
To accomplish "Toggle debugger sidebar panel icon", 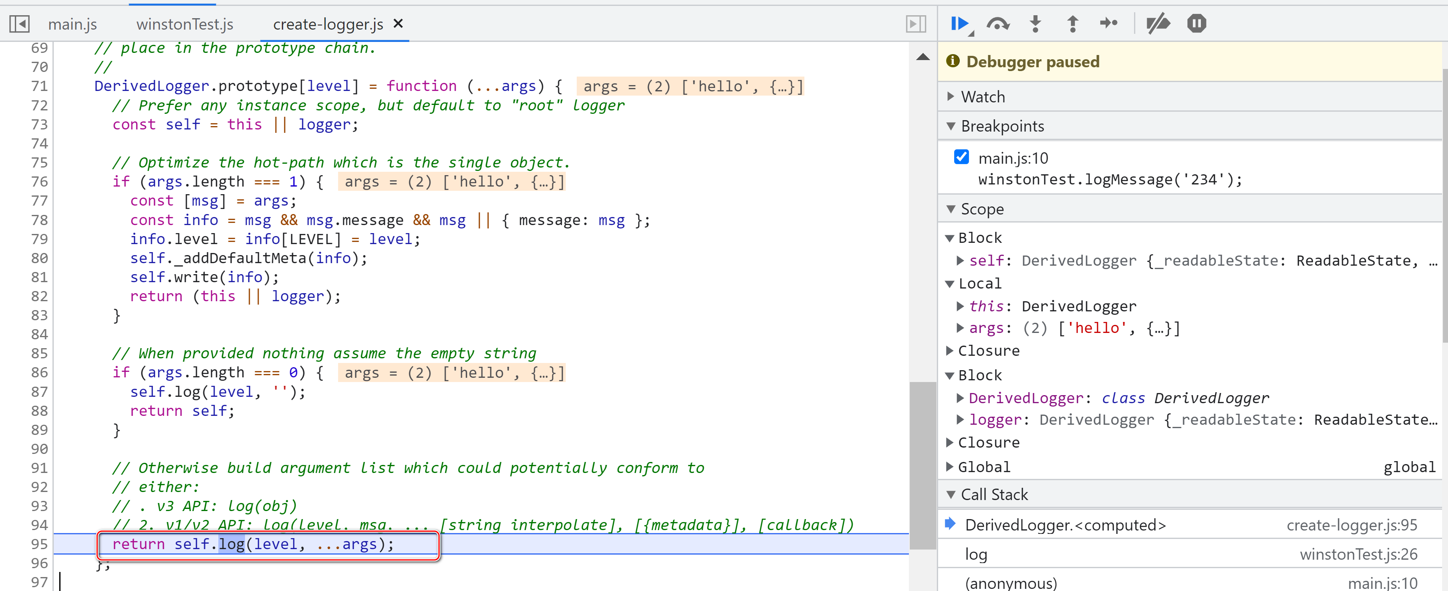I will click(916, 24).
